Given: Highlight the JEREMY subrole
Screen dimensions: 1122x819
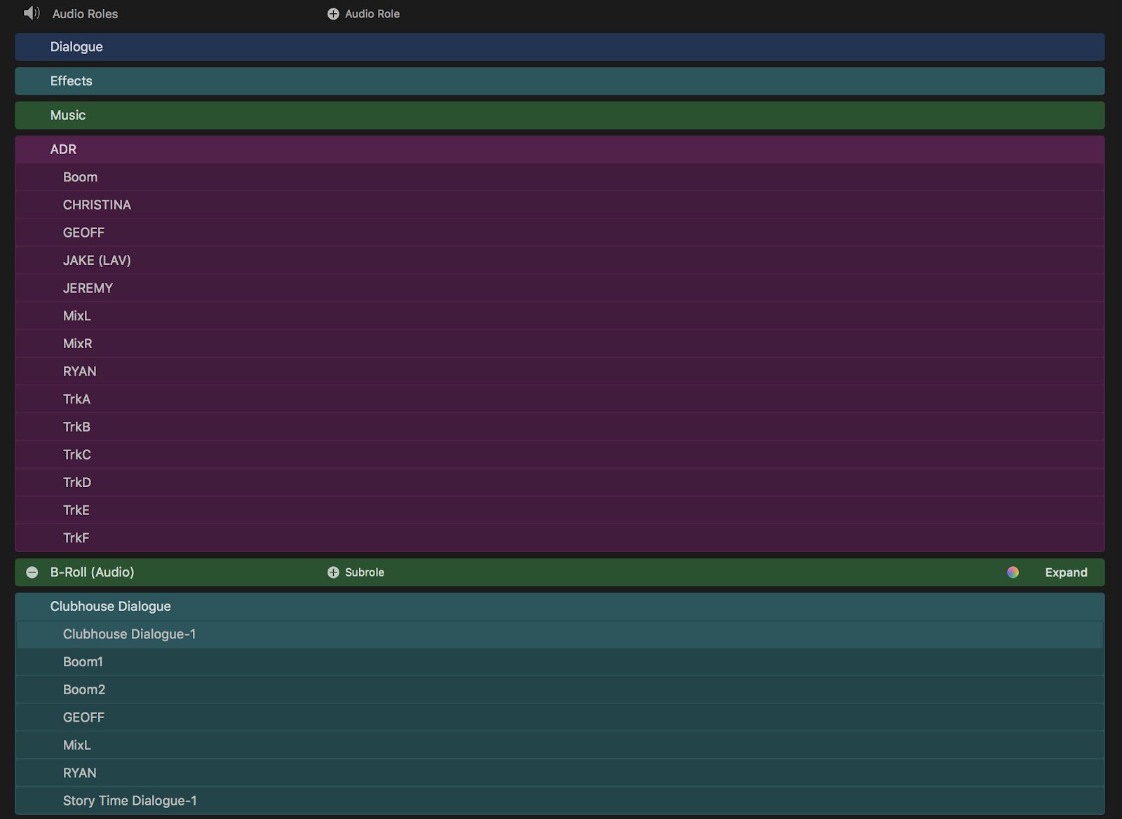Looking at the screenshot, I should [560, 288].
